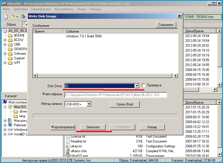Select the lang folder in catalog tree

(19, 116)
